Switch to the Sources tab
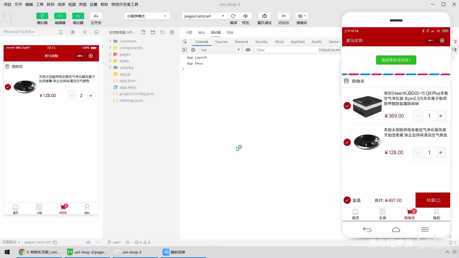 (x=221, y=42)
